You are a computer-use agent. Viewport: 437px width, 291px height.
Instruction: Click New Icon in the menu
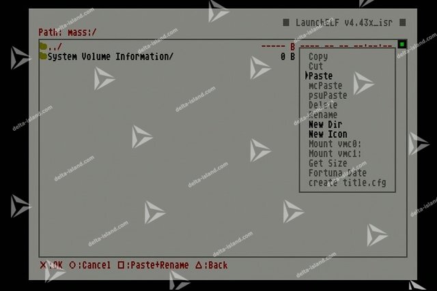click(327, 134)
